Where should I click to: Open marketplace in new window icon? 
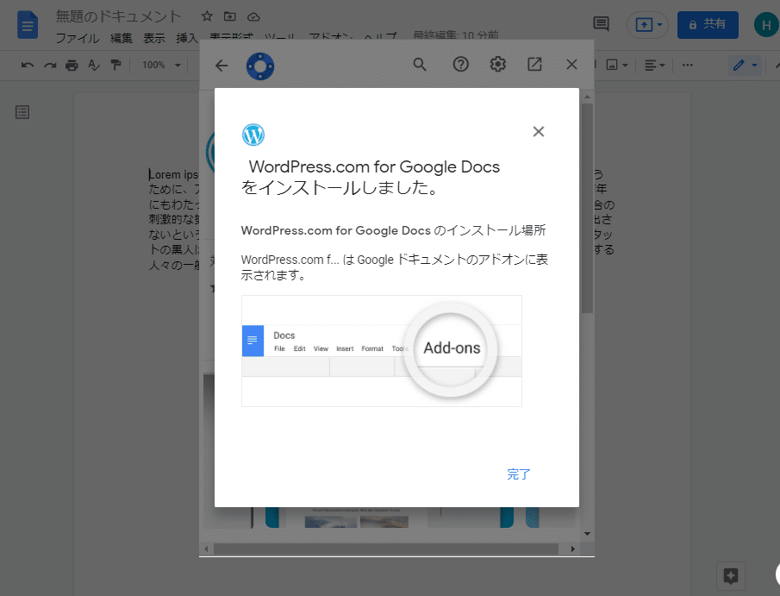pos(534,65)
